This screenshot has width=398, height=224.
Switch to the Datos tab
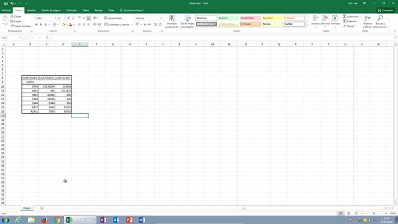pos(86,11)
